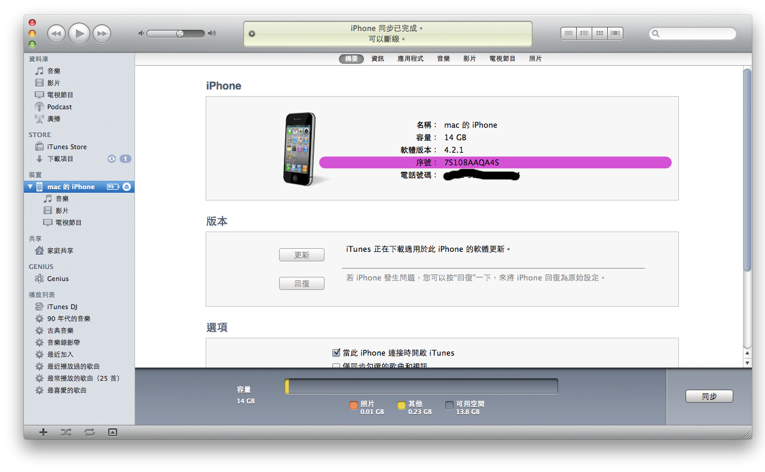The height and width of the screenshot is (472, 765).
Task: Click the downloads refresh indicator icon
Action: point(111,159)
